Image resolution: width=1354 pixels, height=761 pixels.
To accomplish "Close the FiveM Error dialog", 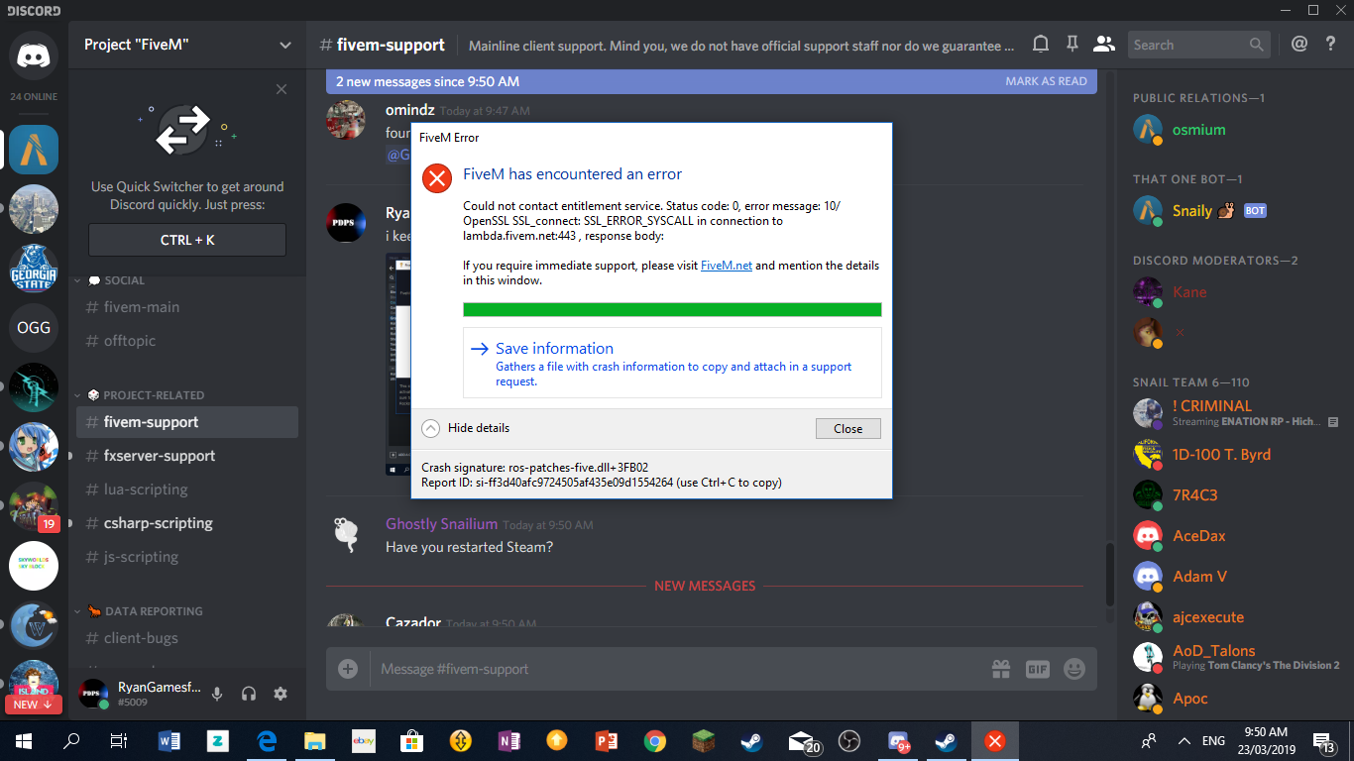I will 848,429.
